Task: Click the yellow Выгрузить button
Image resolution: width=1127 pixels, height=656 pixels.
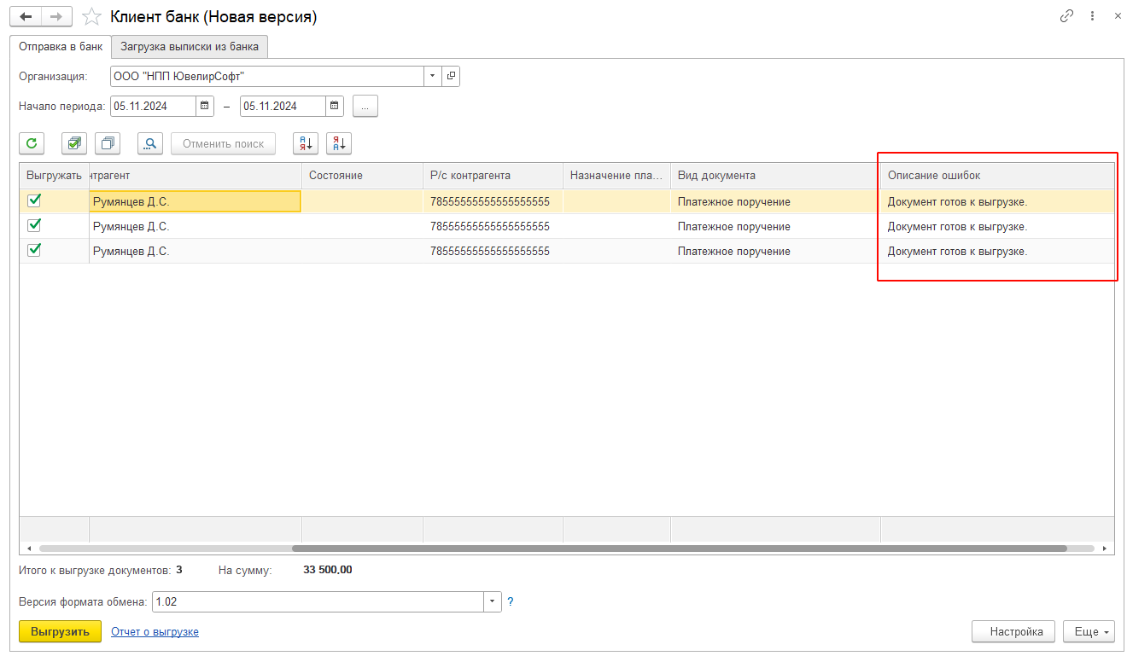Action: tap(60, 632)
